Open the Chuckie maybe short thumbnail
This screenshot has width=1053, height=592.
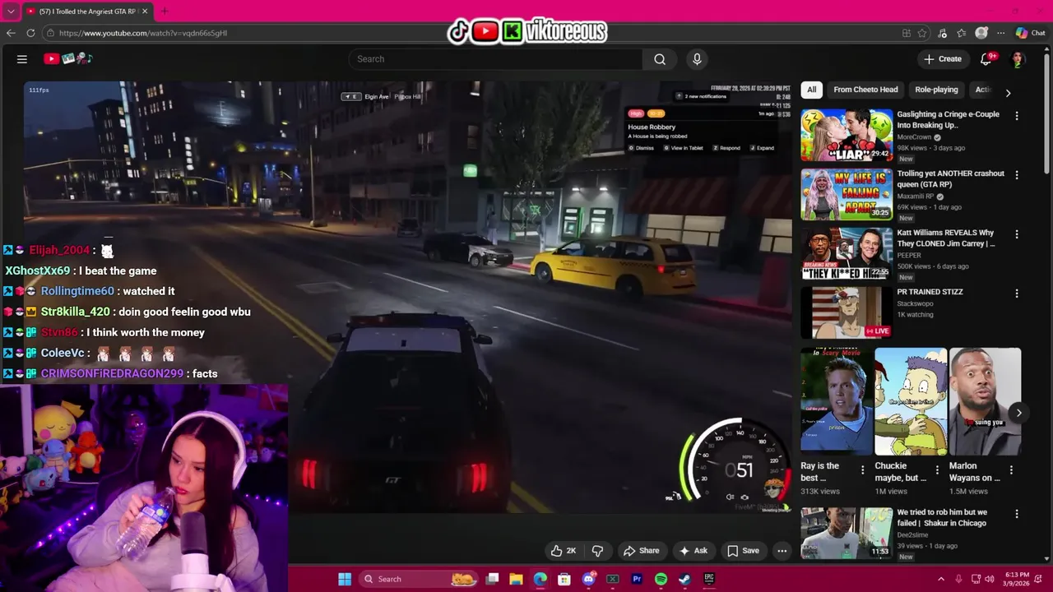911,401
